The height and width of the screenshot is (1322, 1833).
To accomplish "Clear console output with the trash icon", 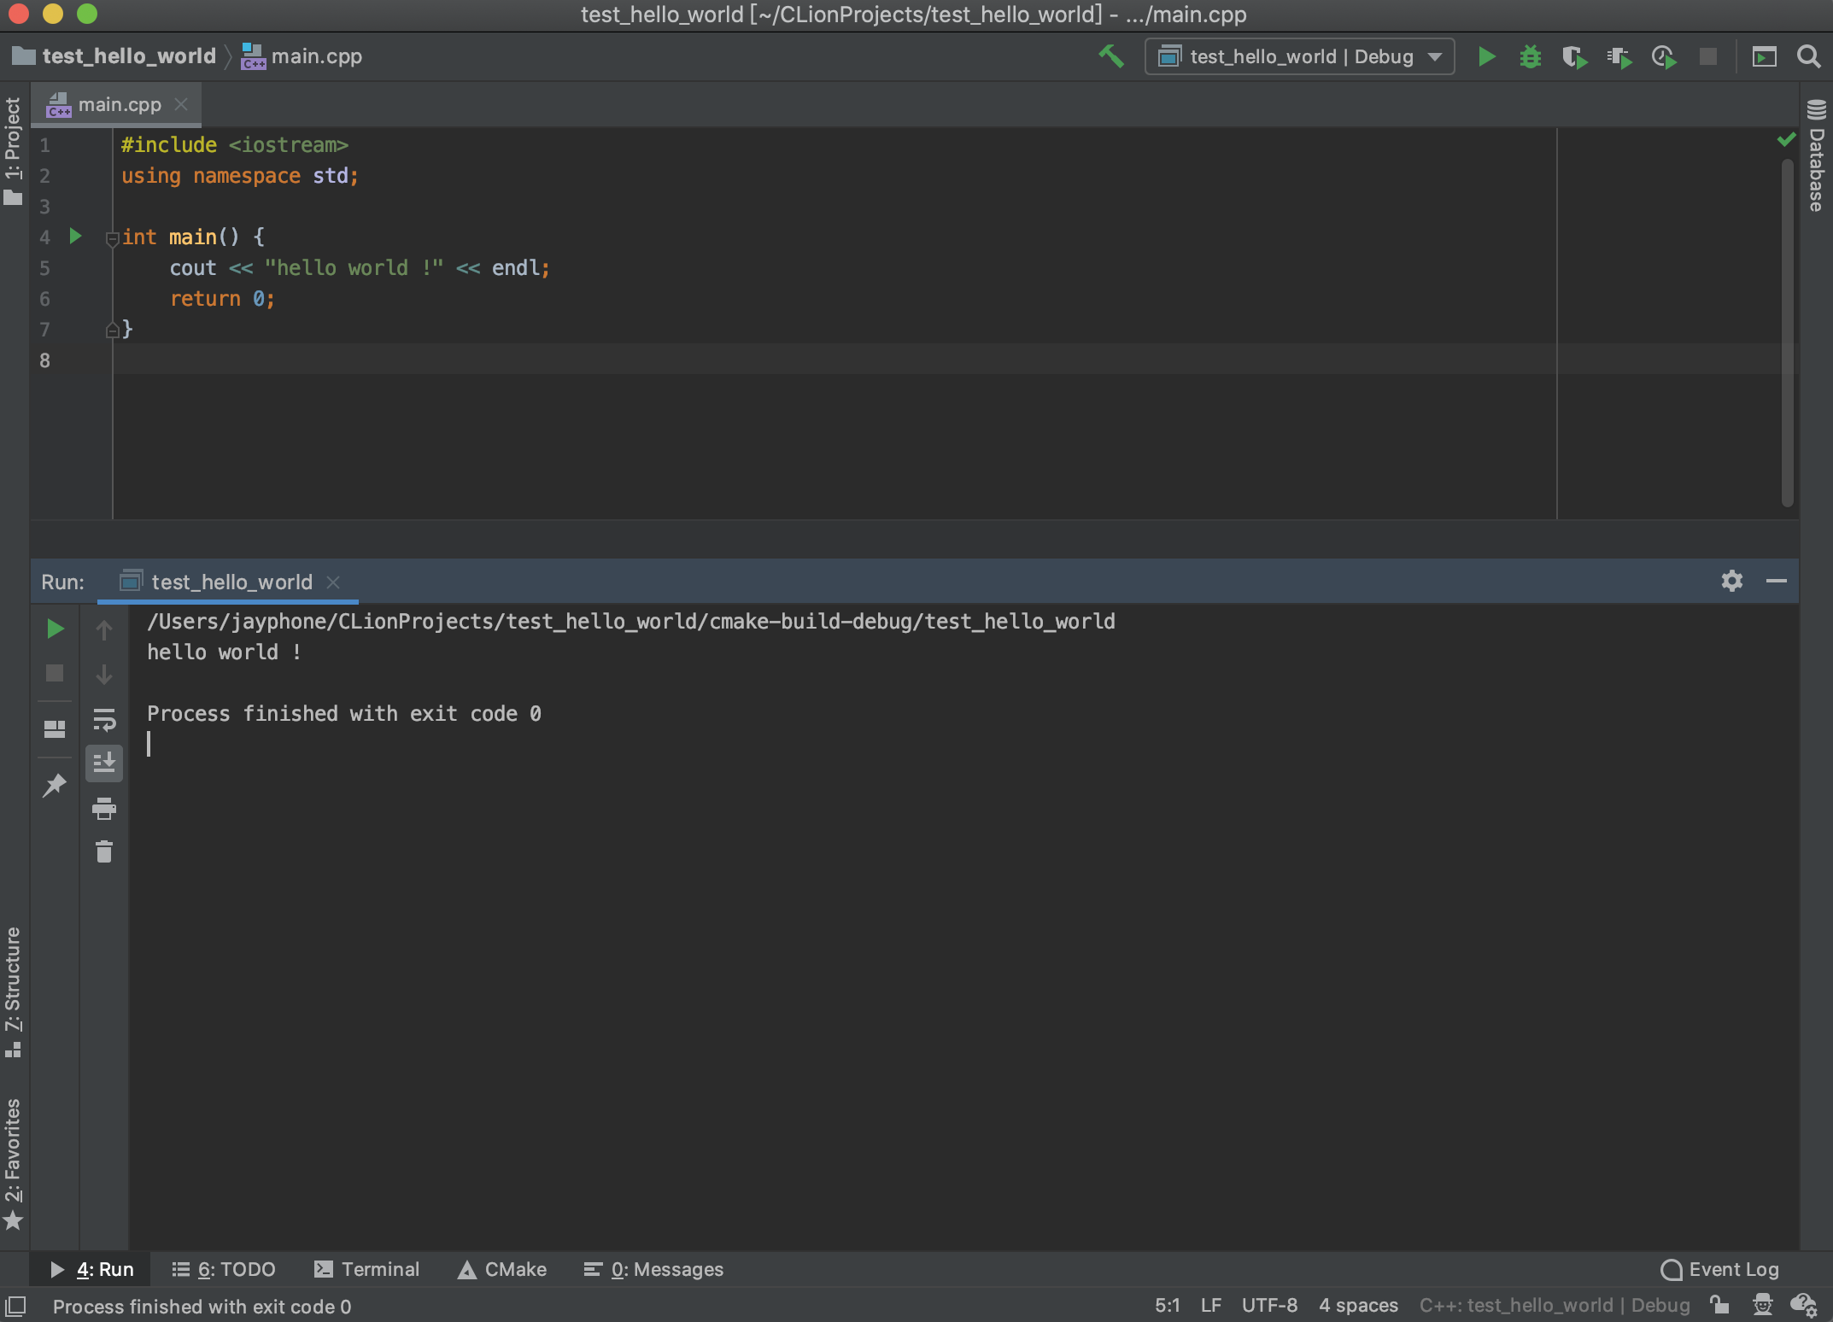I will click(x=104, y=851).
